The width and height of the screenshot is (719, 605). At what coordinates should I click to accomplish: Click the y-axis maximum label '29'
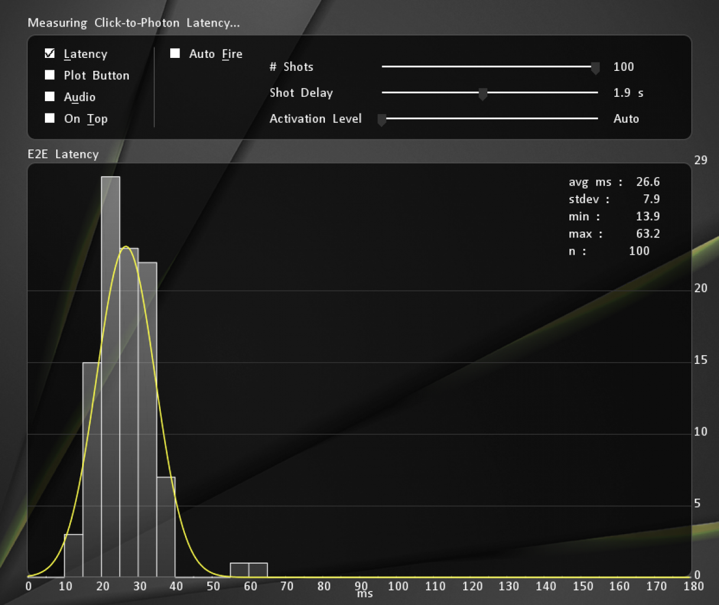(701, 160)
